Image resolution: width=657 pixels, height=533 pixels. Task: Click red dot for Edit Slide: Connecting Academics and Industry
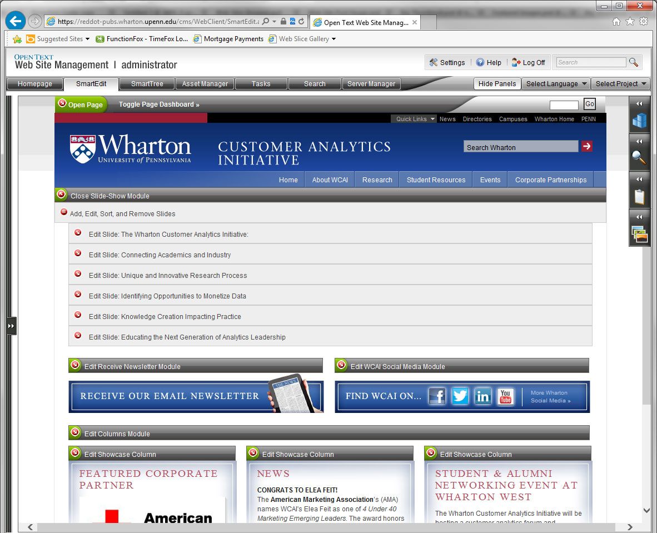point(78,253)
